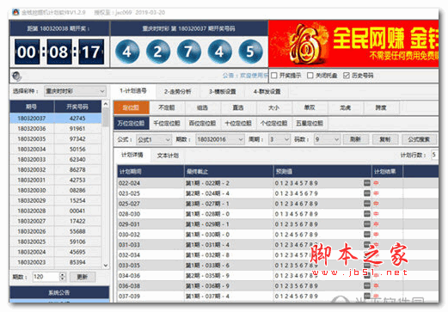The height and width of the screenshot is (312, 448).
Task: Click the copy icon in row 036-038
Action: coord(367,285)
